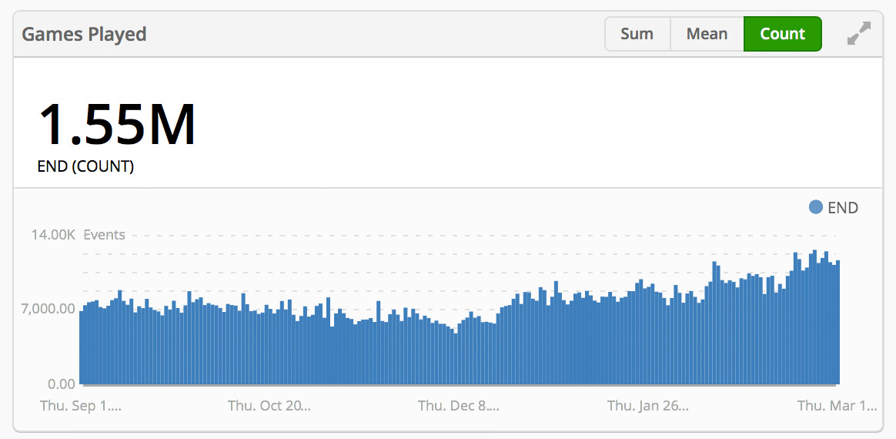This screenshot has height=439, width=896.
Task: Toggle the END series legend label
Action: click(842, 207)
